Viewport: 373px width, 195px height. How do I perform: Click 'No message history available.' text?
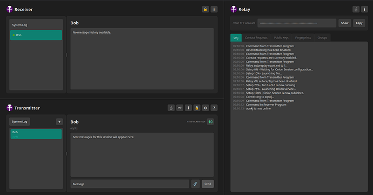pyautogui.click(x=92, y=32)
